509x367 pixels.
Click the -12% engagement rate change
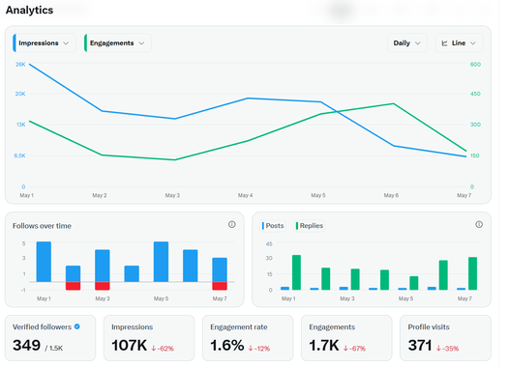click(259, 349)
